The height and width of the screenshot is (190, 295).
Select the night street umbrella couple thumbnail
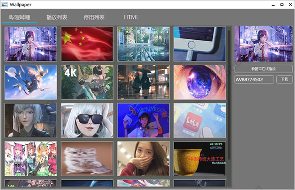pos(144,82)
